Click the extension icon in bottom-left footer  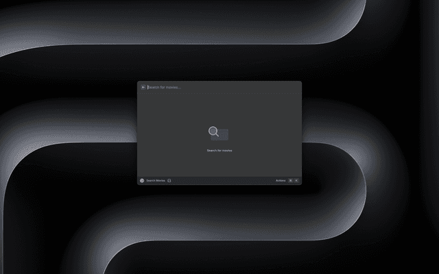142,181
